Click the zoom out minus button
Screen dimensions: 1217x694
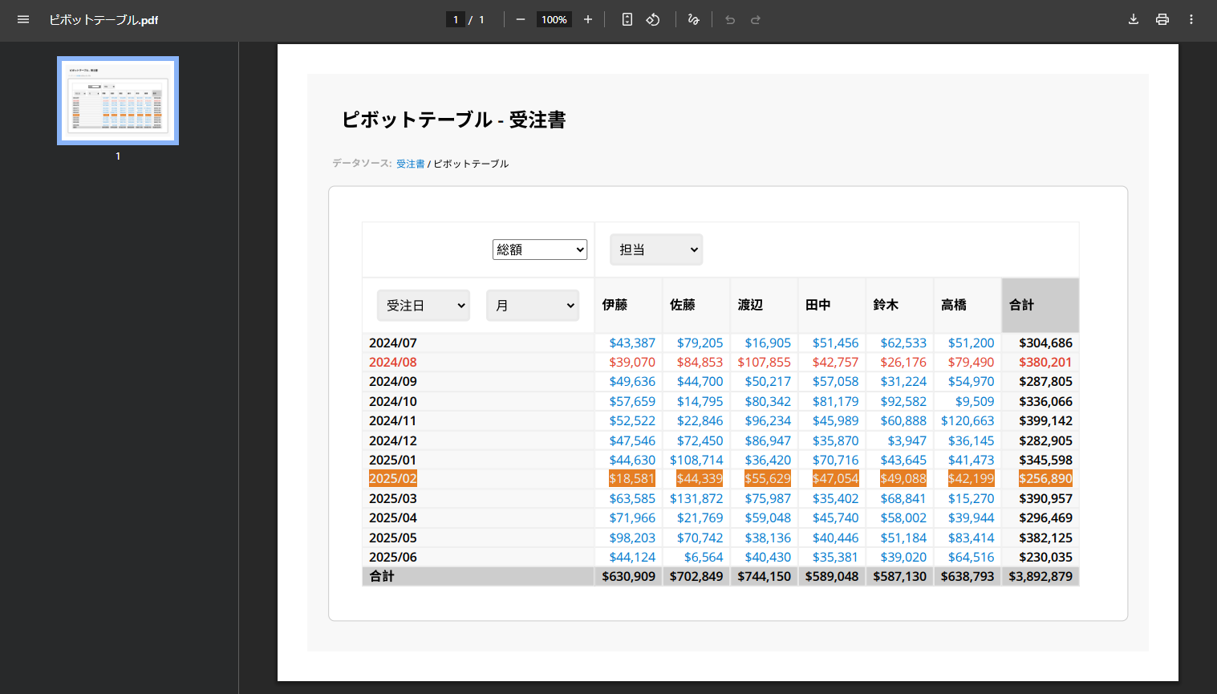[521, 19]
